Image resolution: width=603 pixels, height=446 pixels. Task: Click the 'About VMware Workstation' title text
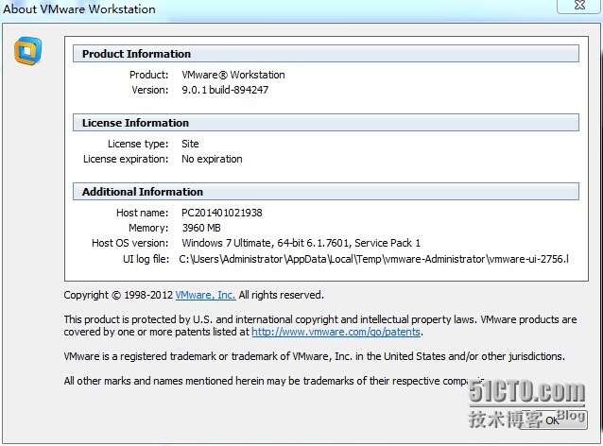(79, 9)
